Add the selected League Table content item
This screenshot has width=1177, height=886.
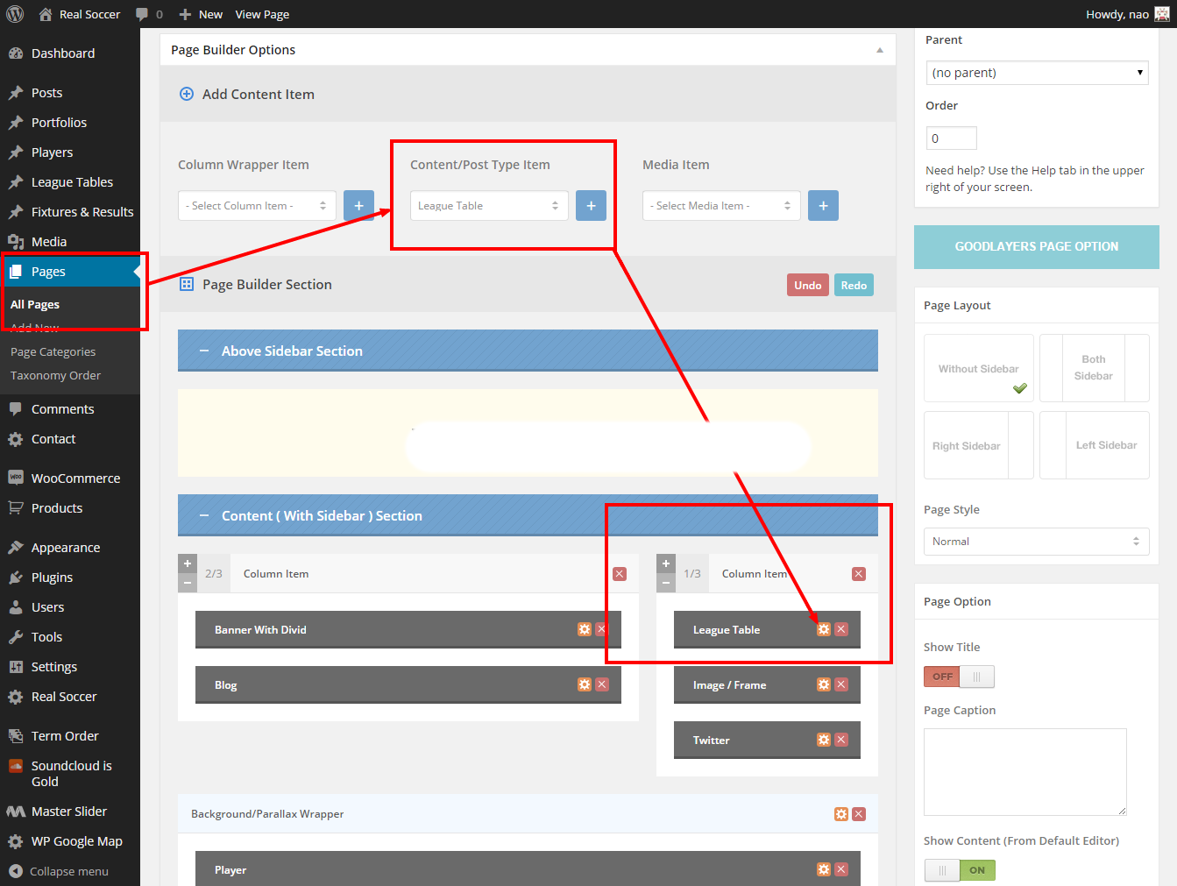tap(591, 206)
